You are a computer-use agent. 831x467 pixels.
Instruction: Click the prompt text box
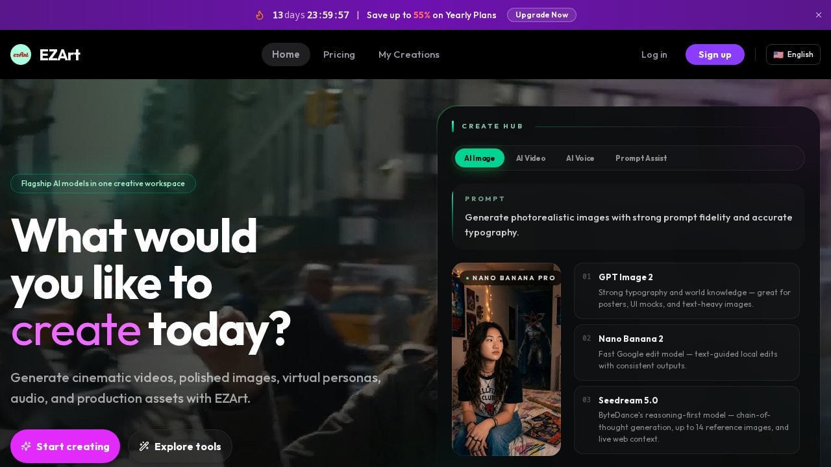[628, 217]
